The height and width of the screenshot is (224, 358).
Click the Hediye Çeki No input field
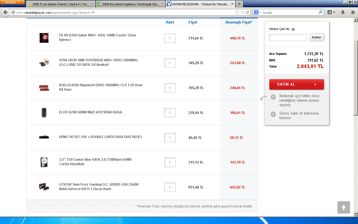tap(288, 38)
